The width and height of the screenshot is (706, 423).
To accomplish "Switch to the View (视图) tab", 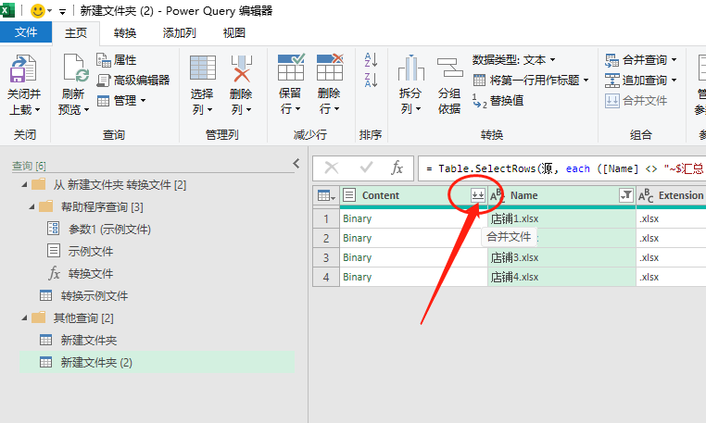I will tap(234, 32).
